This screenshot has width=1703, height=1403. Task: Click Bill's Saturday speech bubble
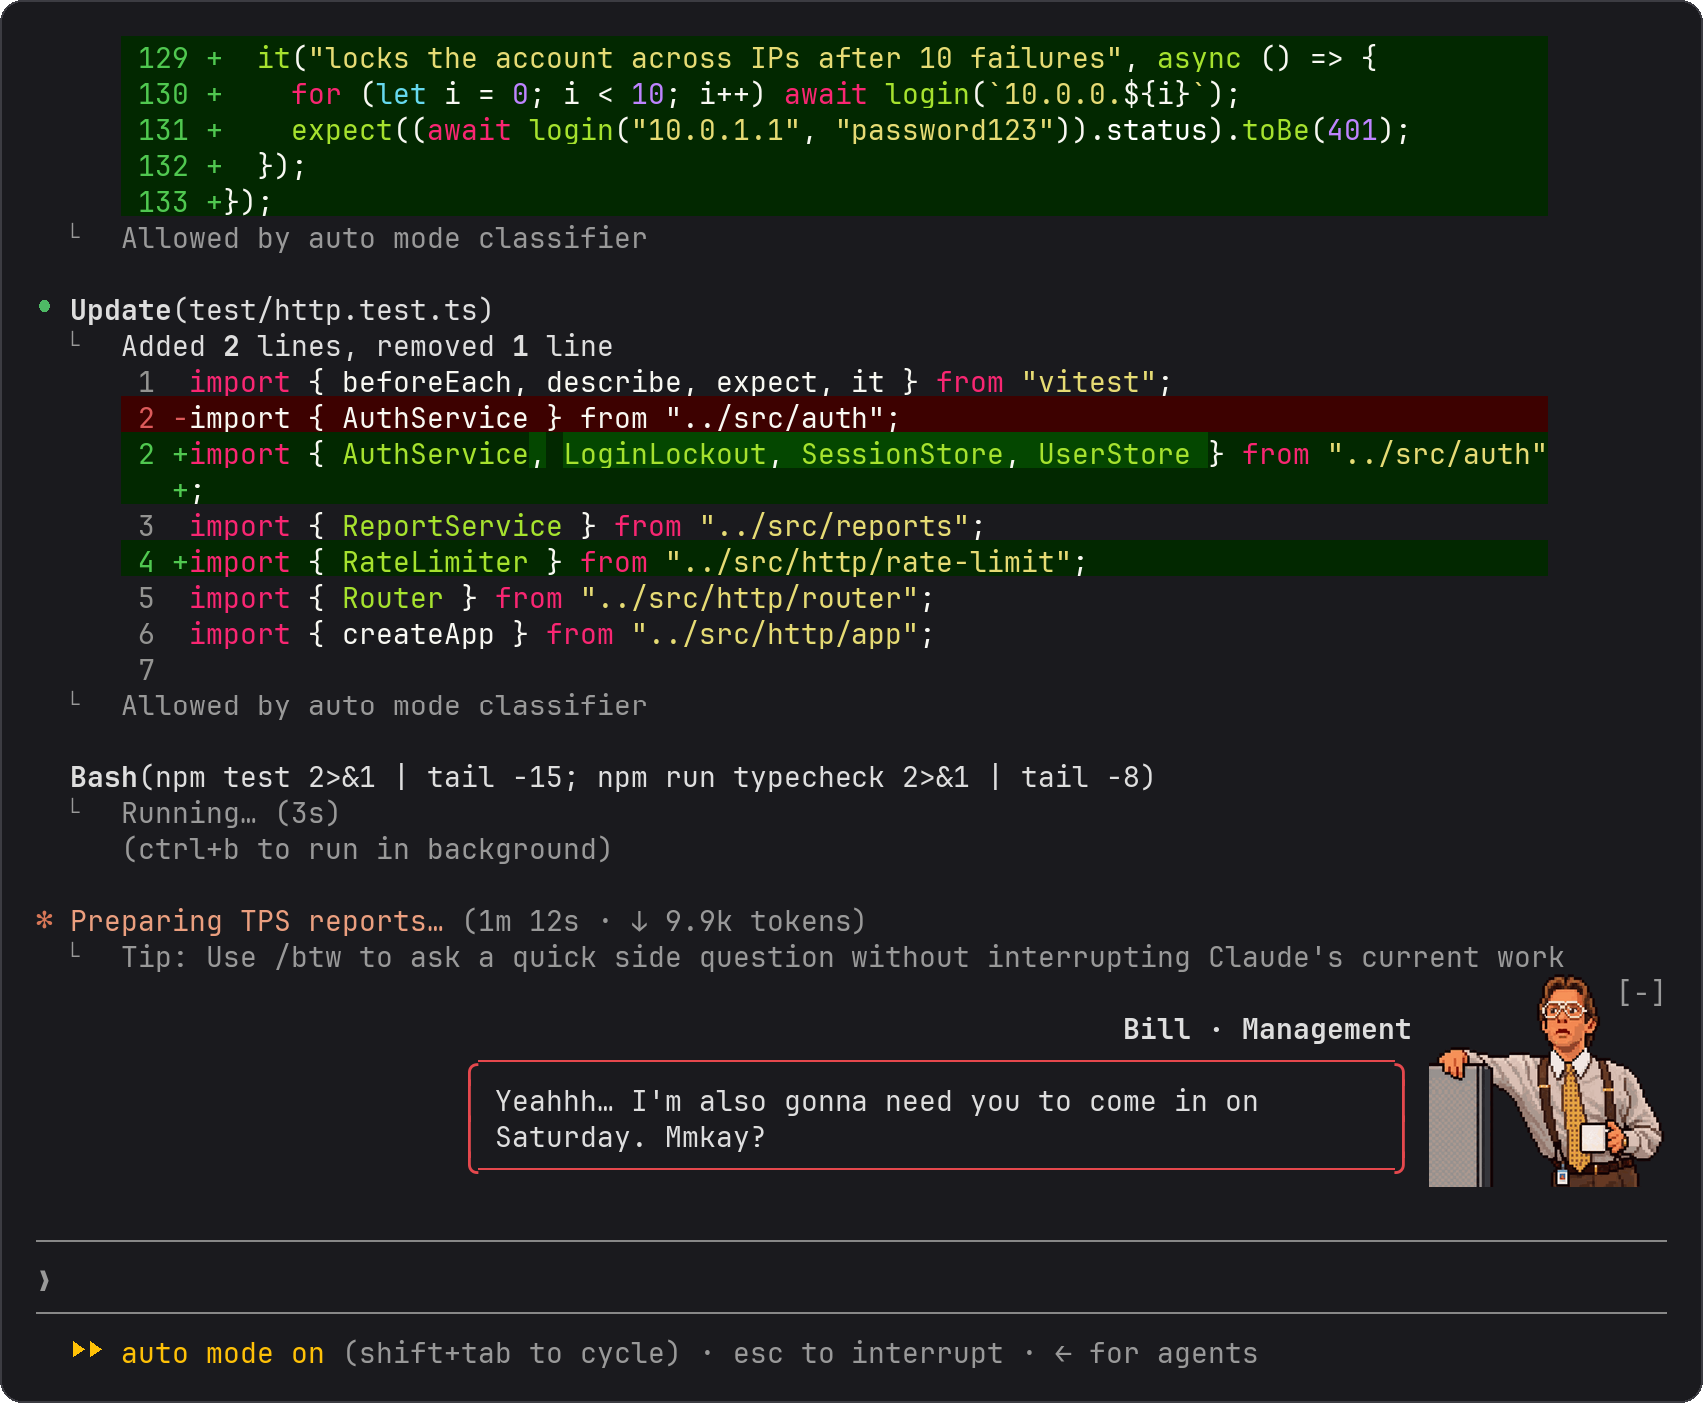point(936,1118)
